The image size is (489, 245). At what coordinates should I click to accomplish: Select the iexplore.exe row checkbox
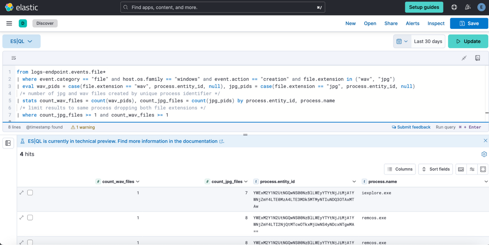click(x=30, y=193)
